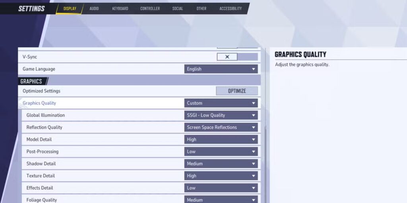Click the Shadow Detail dropdown arrow

253,164
